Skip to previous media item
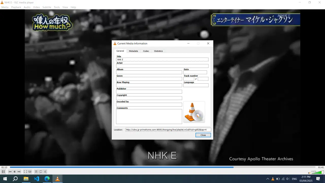Screen dimensions: 325x183 (x=10, y=172)
